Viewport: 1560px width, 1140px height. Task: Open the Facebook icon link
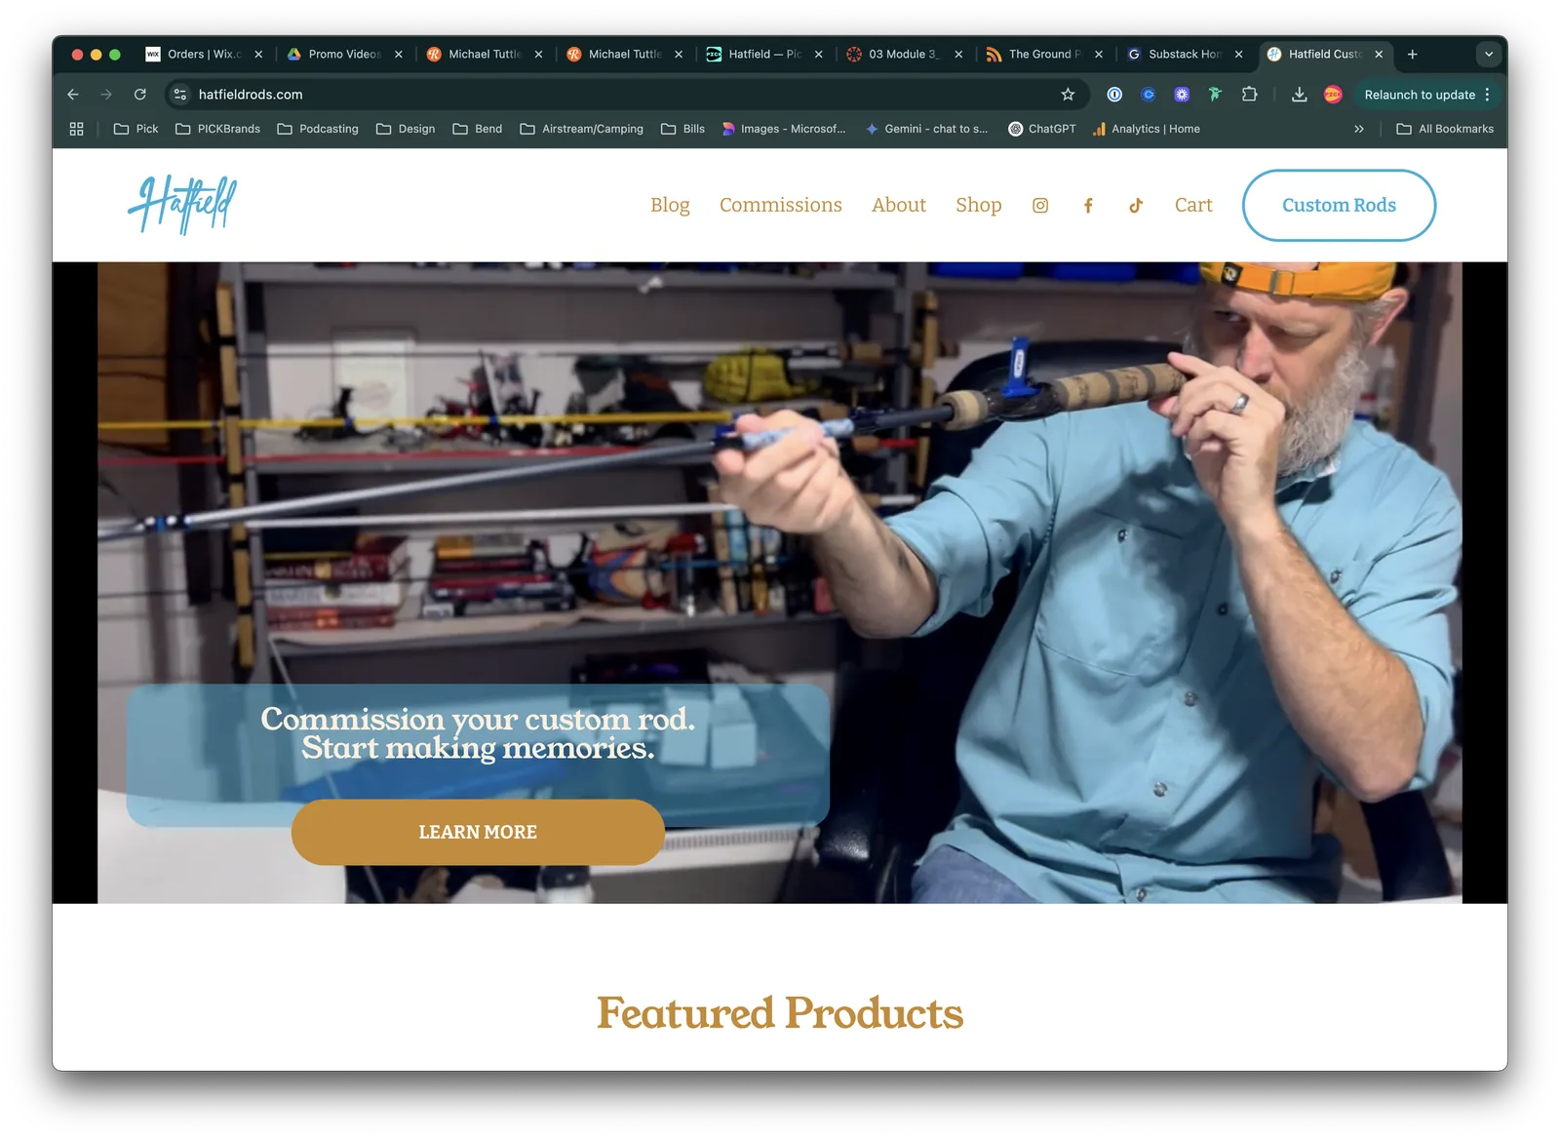click(x=1088, y=206)
